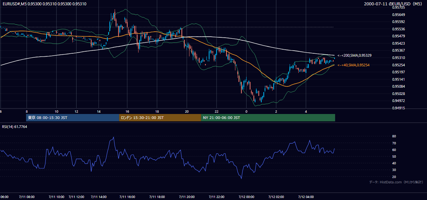Viewport: 427px width, 200px height.
Task: Click the 0.95028 price axis value
Action: click(399, 94)
